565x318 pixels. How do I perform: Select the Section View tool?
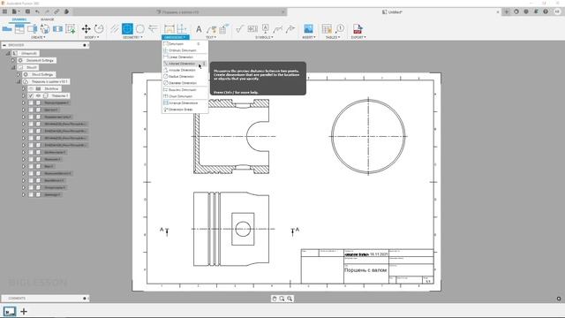click(33, 29)
